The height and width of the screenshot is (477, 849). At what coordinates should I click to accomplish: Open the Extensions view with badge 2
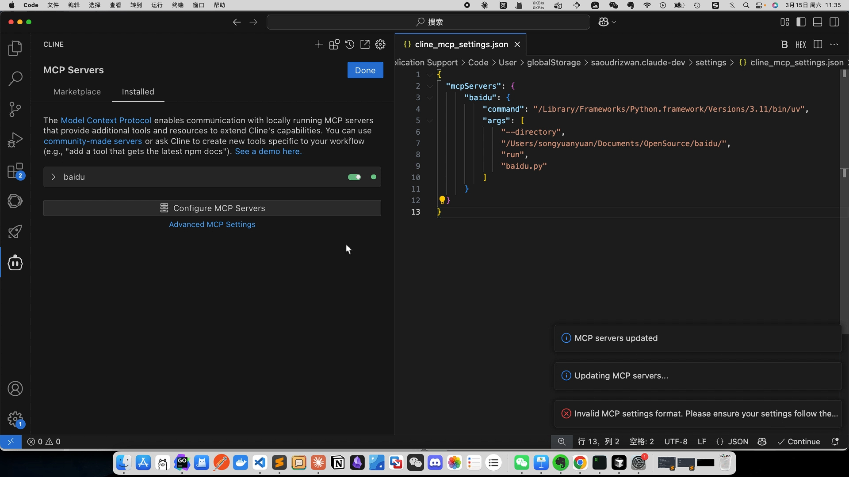click(x=15, y=170)
